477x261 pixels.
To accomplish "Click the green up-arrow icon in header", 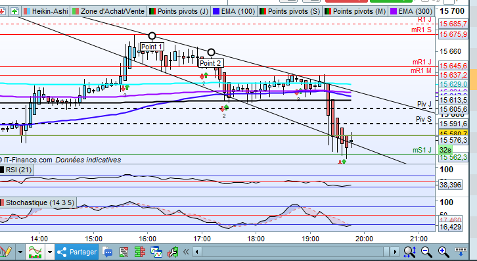I will pos(14,12).
